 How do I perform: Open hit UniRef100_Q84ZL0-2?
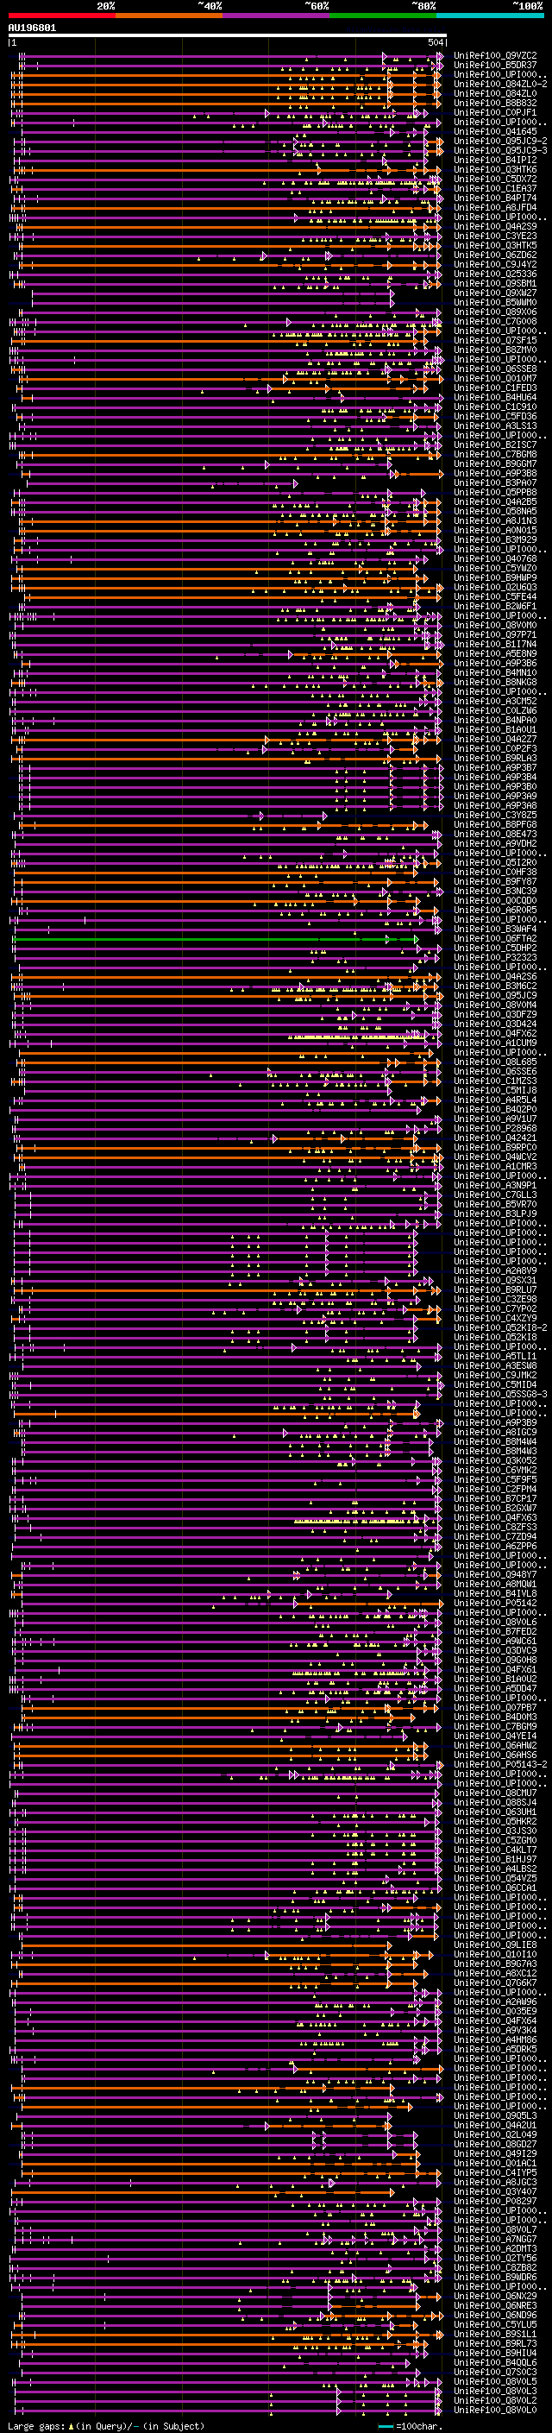500,84
